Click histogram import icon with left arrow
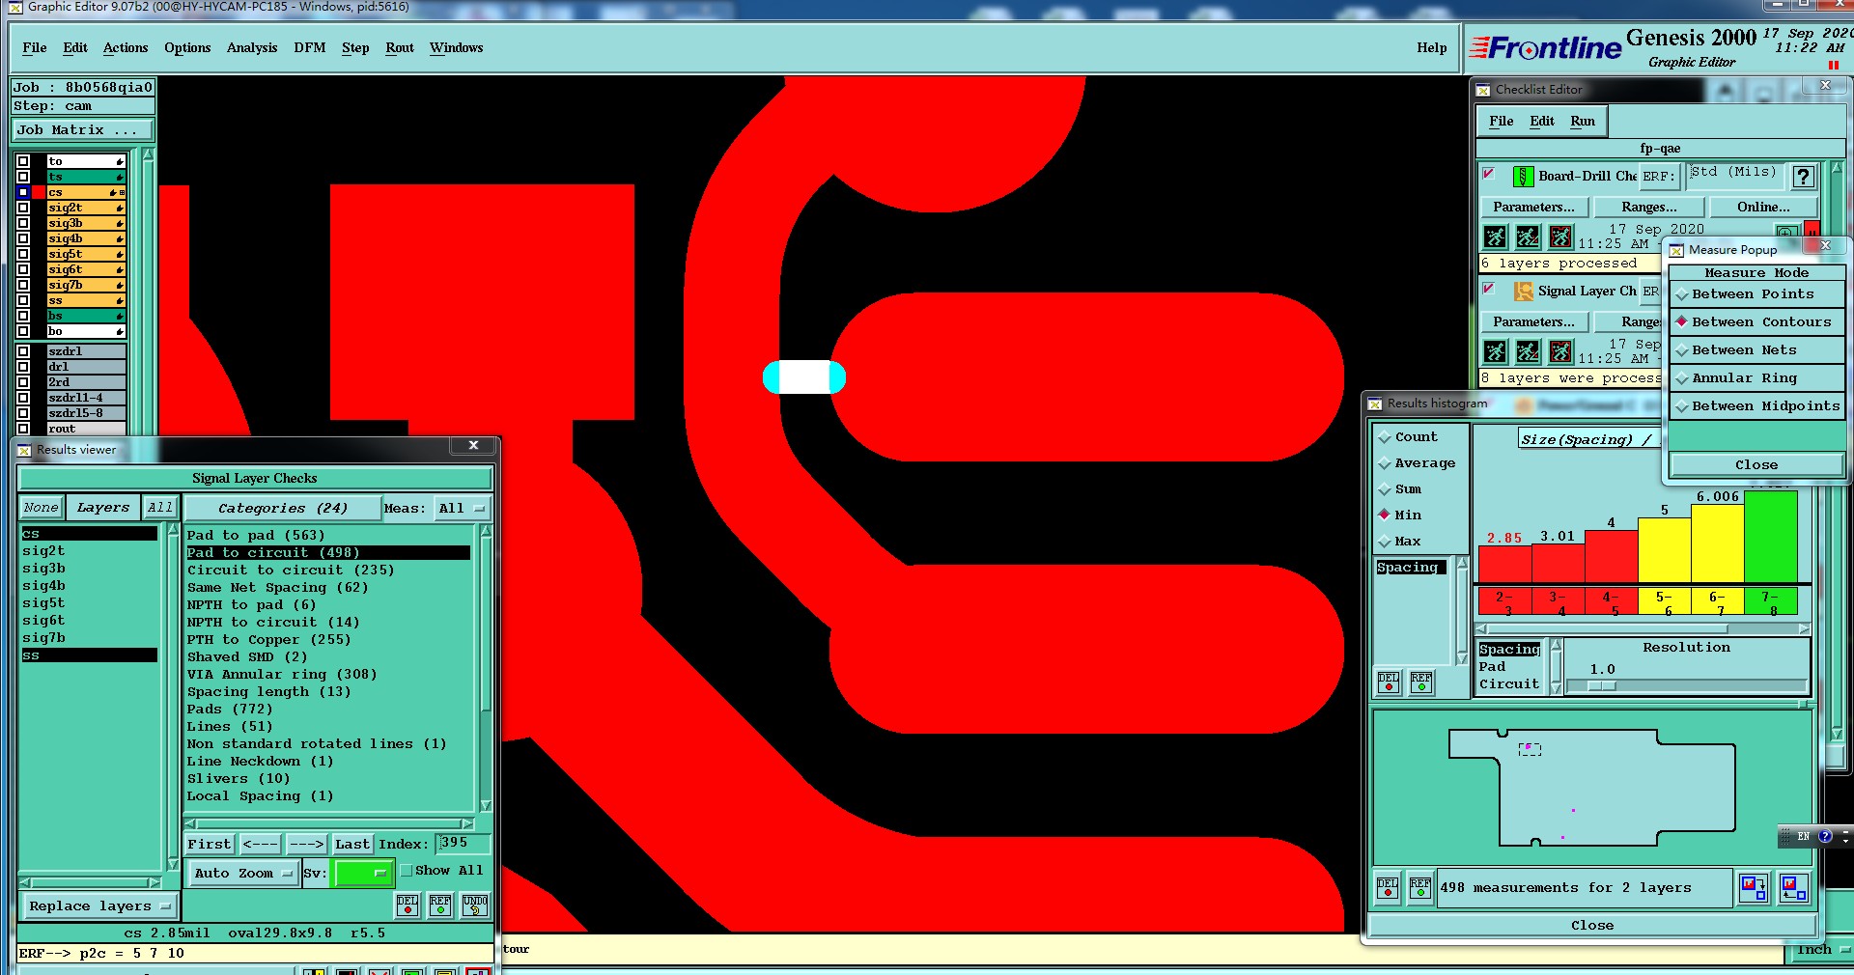Viewport: 1854px width, 975px height. (x=1794, y=887)
